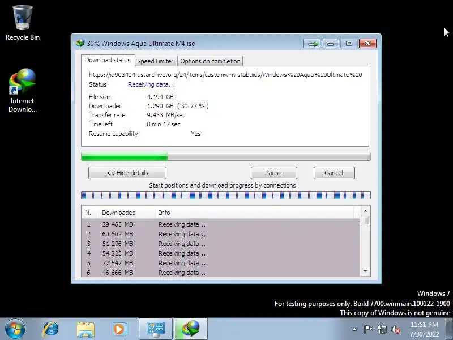Image resolution: width=453 pixels, height=340 pixels.
Task: Show hidden tray icons arrow
Action: click(x=355, y=329)
